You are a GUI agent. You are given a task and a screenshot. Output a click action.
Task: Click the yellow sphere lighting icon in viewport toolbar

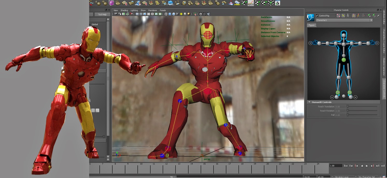(181, 14)
